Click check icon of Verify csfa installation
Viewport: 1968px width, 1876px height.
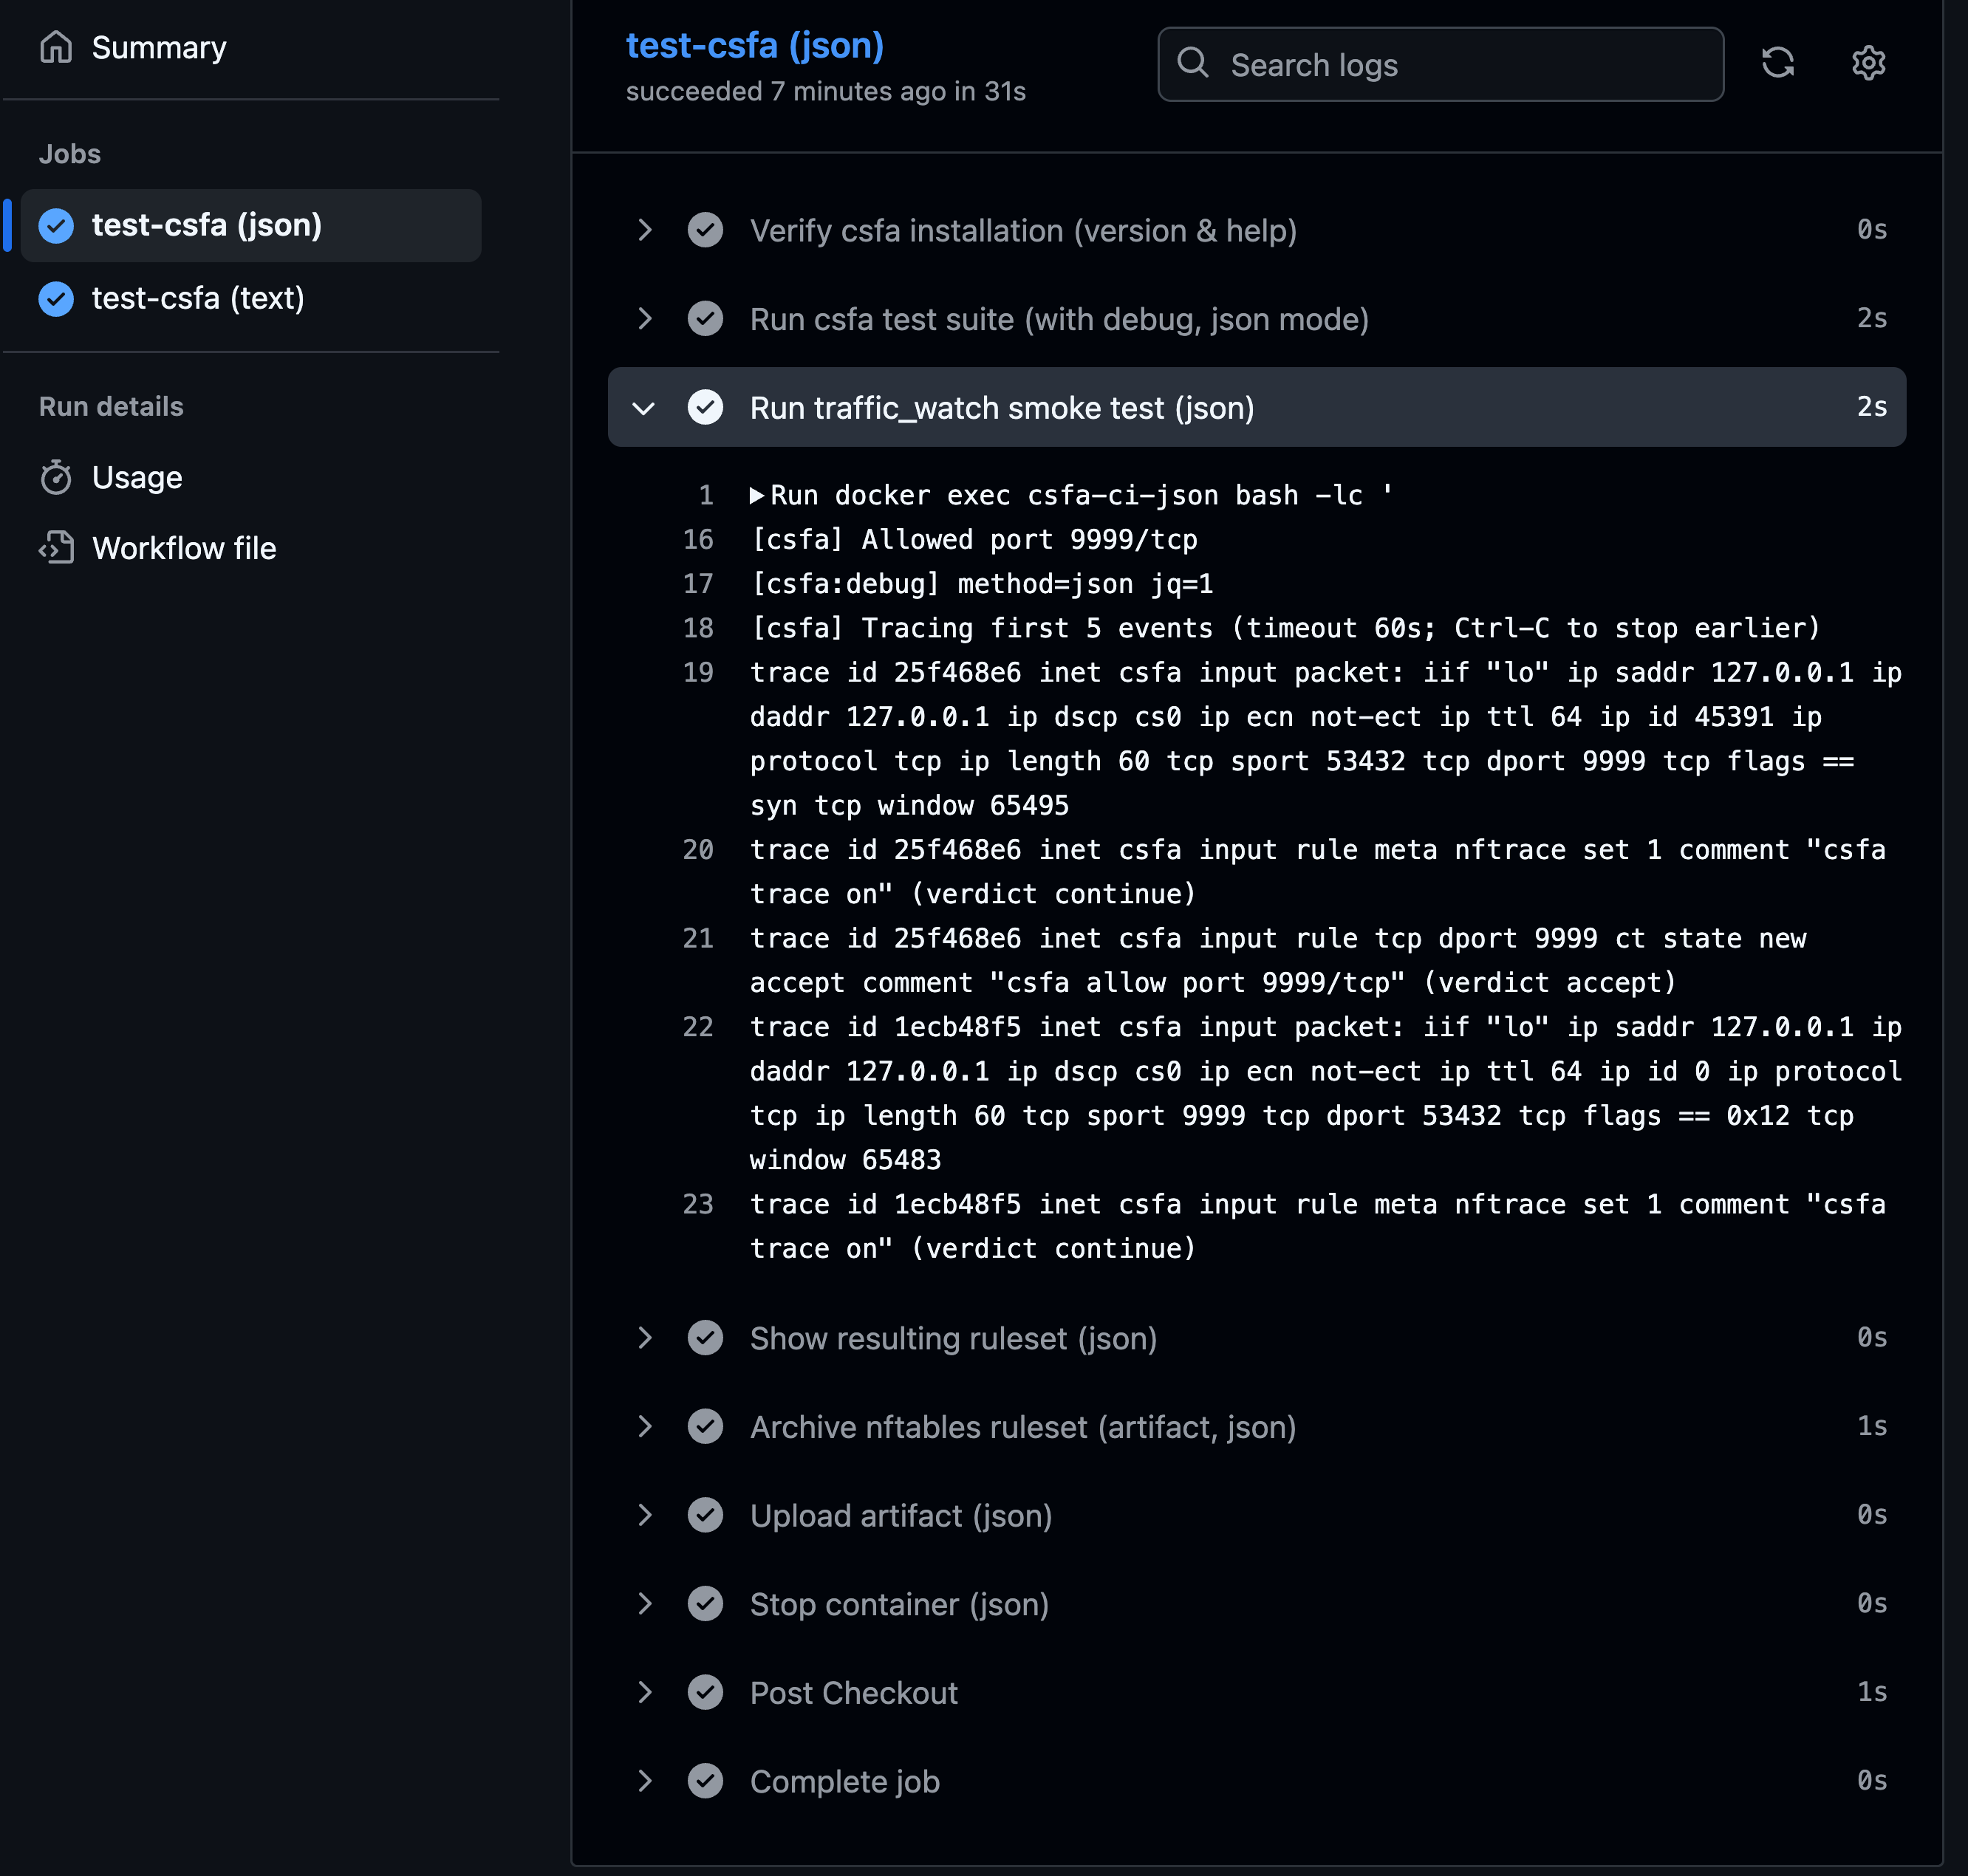coord(706,230)
